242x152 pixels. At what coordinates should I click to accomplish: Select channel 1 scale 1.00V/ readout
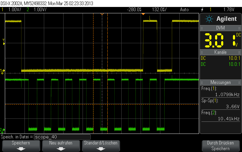(x=15, y=10)
